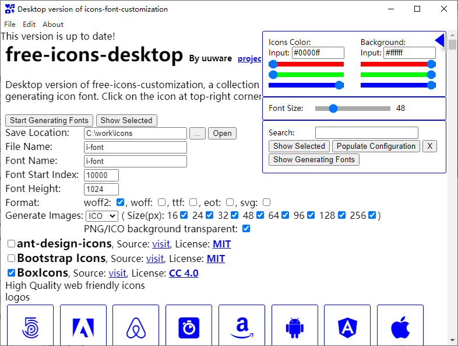Image resolution: width=458 pixels, height=346 pixels.
Task: Open the Edit menu
Action: [29, 25]
